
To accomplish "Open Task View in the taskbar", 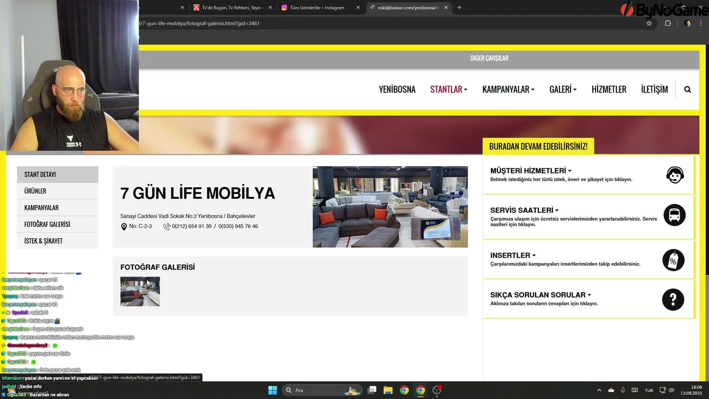I will (x=372, y=390).
